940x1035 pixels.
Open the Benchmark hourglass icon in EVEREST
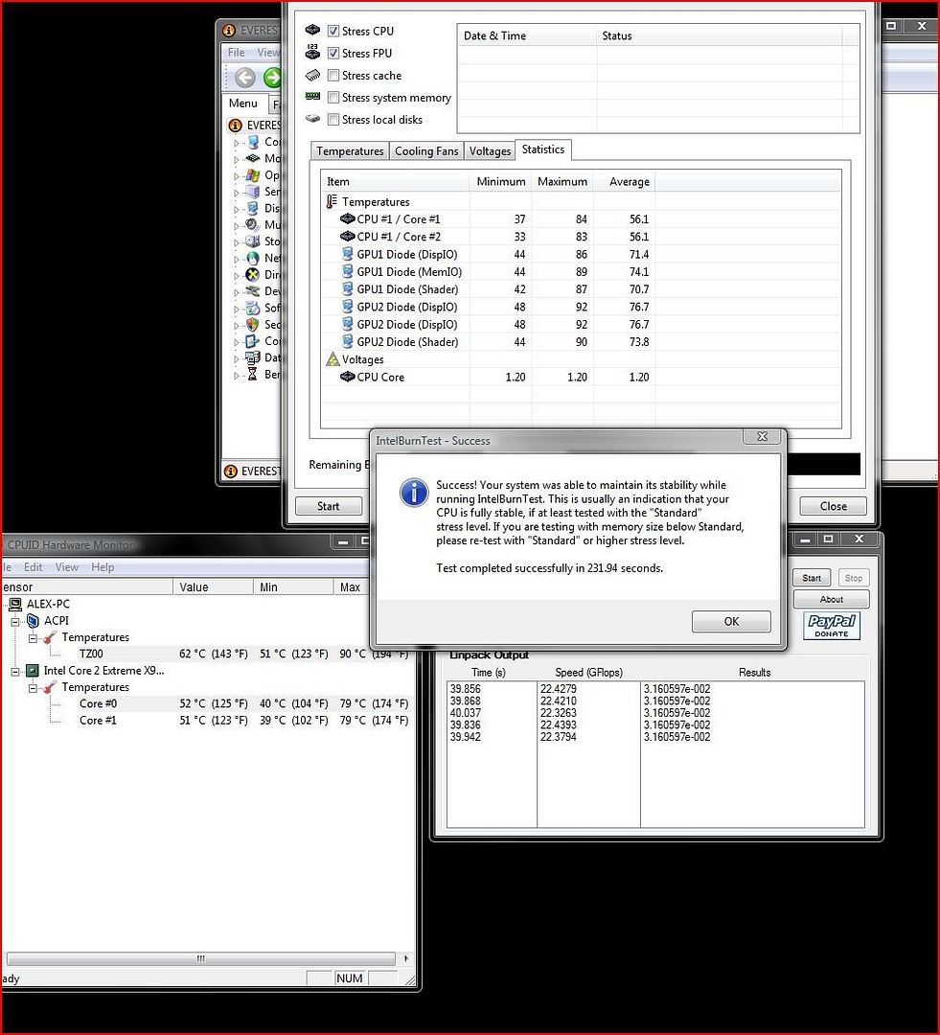coord(253,375)
